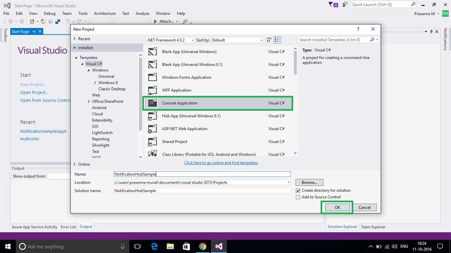Collapse the Installed section
Screen dimensions: 451x253
75,48
